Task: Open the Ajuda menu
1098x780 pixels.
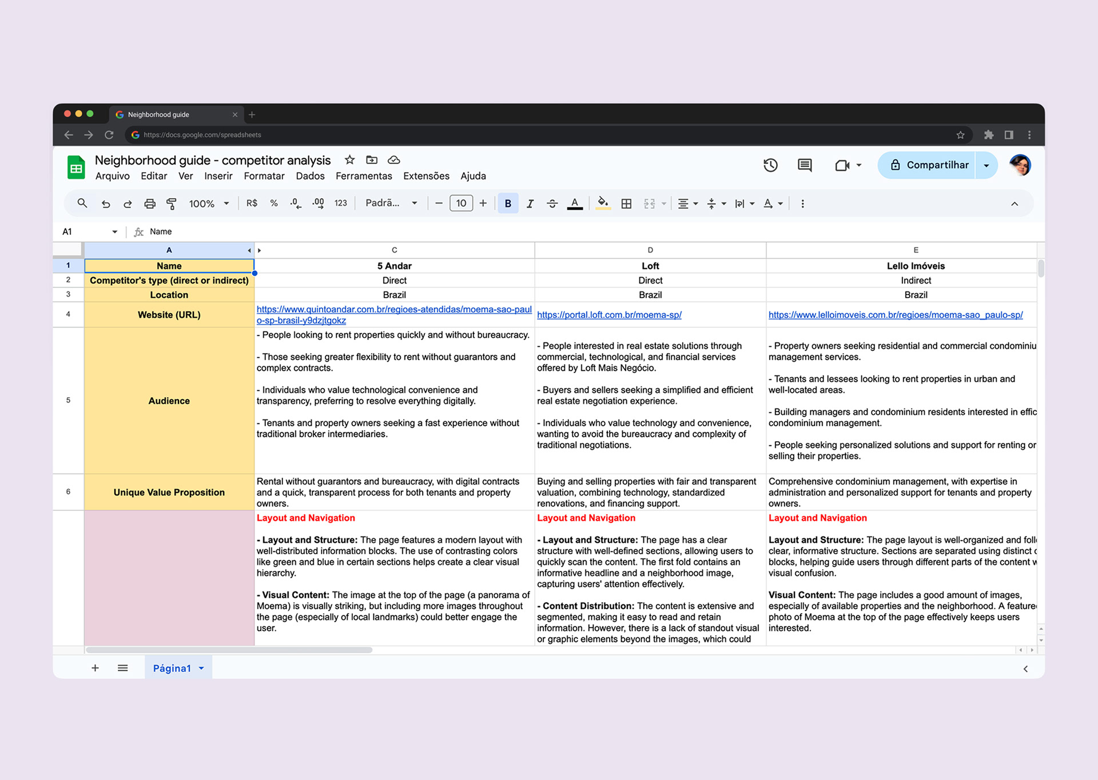Action: pyautogui.click(x=473, y=176)
